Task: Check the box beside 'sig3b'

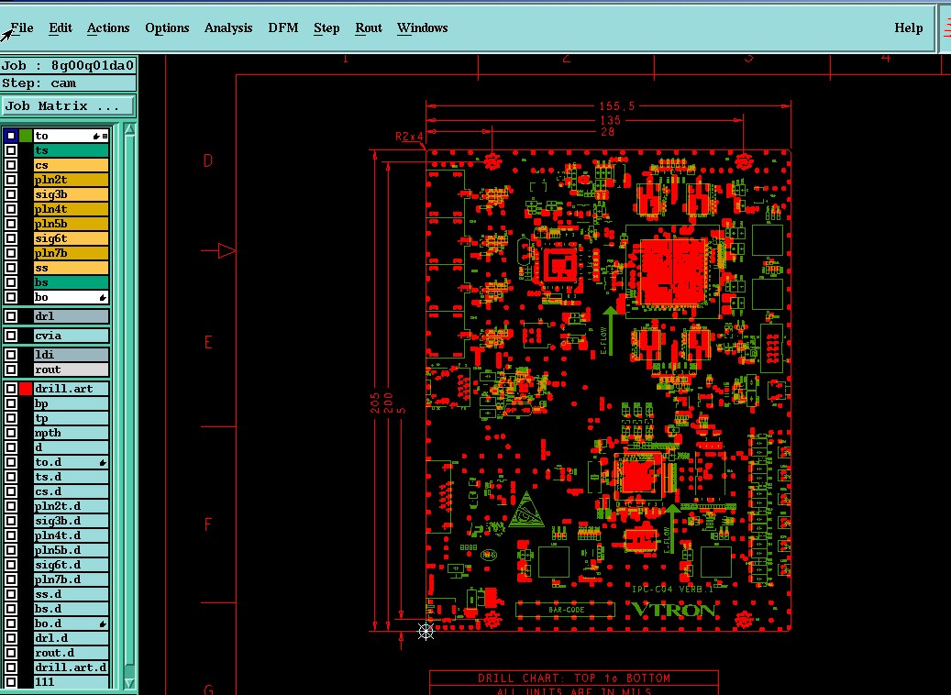Action: coord(11,194)
